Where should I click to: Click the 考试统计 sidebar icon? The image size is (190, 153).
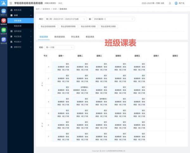(11, 42)
